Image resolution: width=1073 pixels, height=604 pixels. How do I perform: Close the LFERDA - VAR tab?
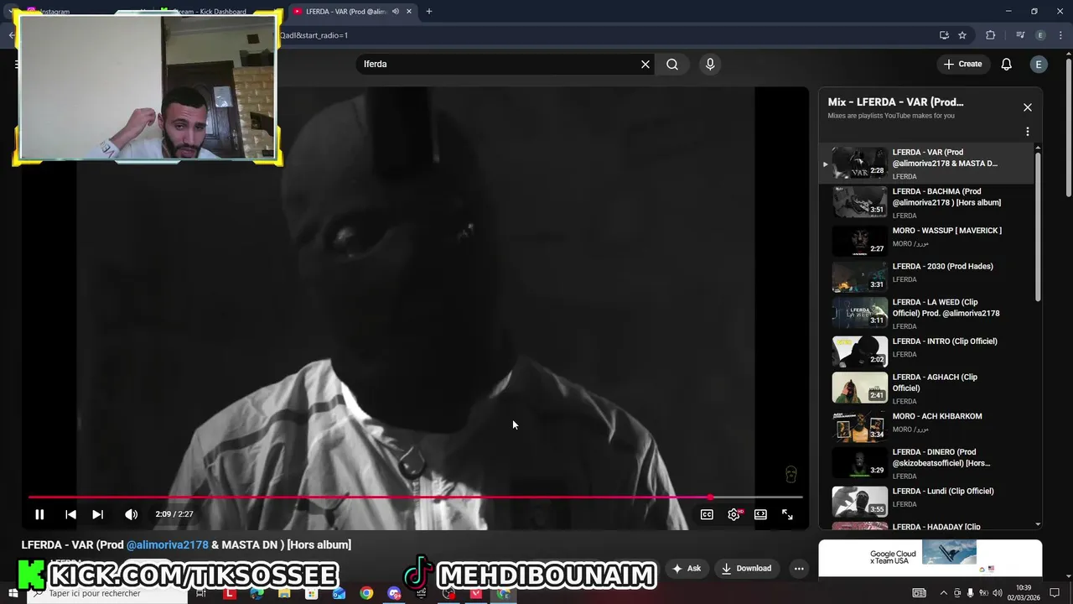[409, 12]
